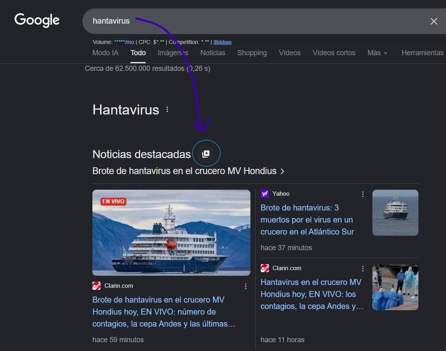Click the 'hace 59 minutos' timestamp

[118, 340]
